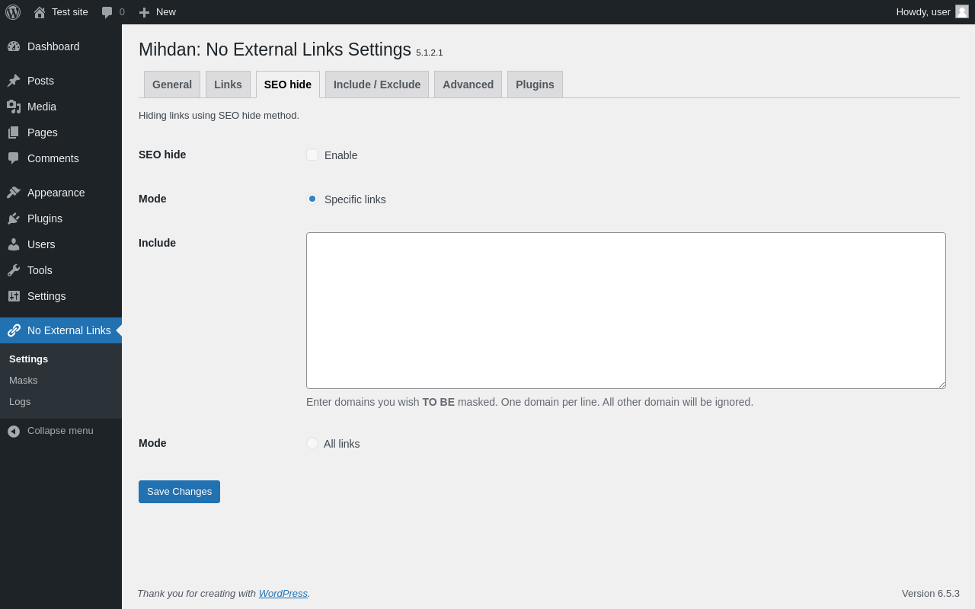This screenshot has height=609, width=975.
Task: Click the Save Changes button
Action: coord(179,492)
